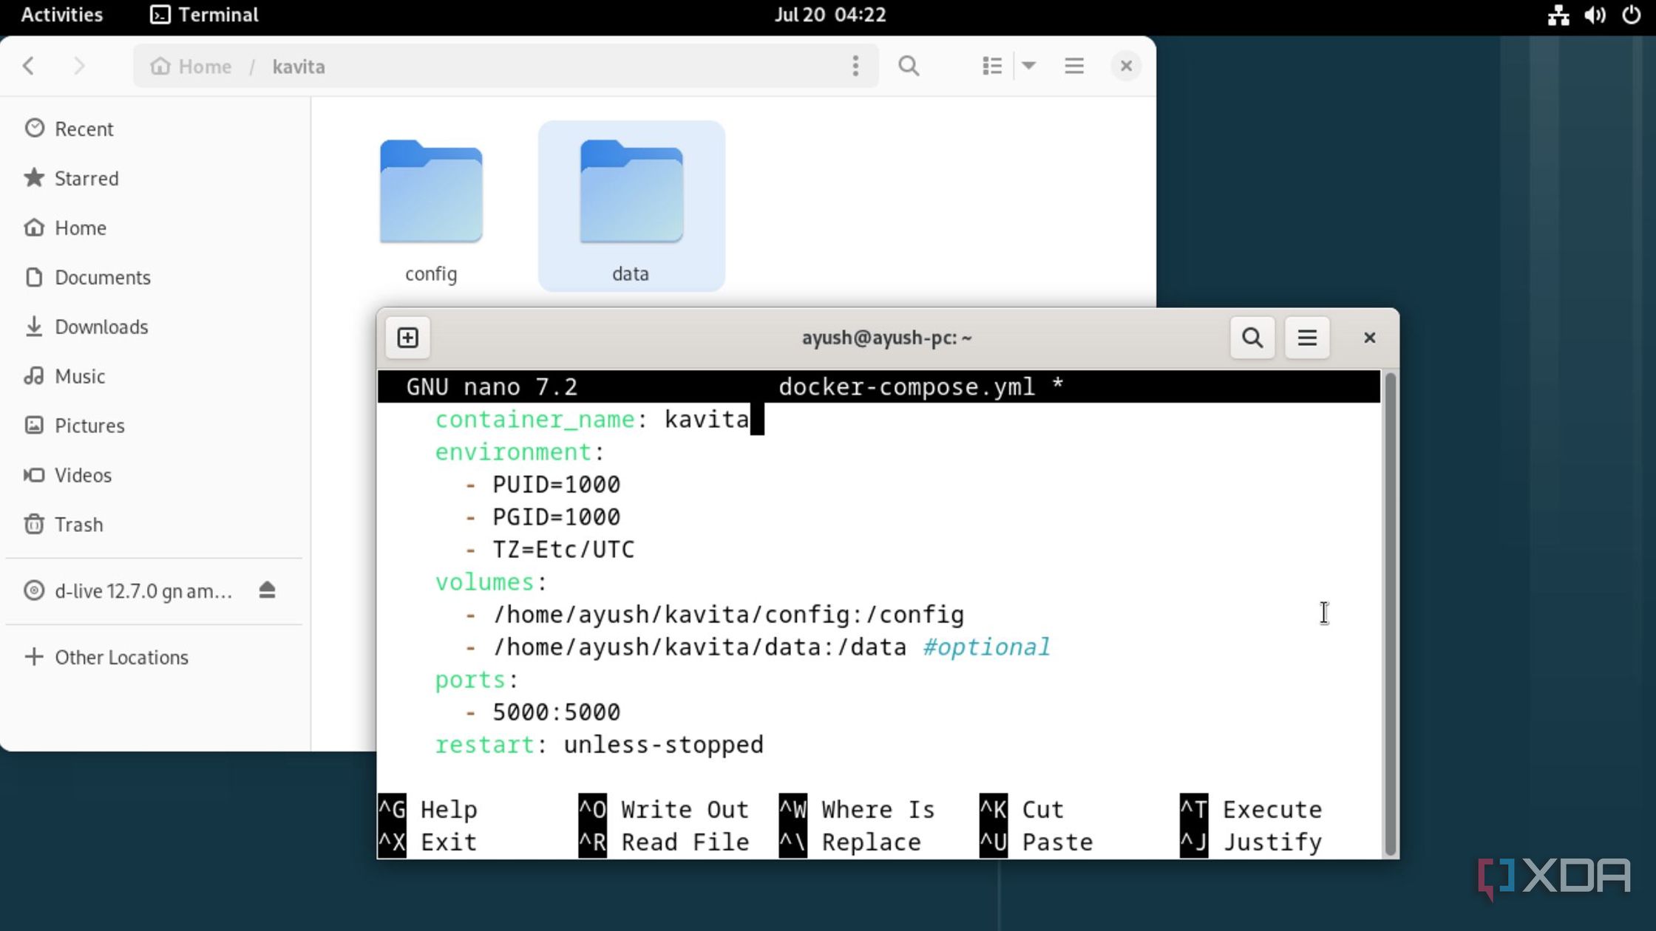The height and width of the screenshot is (931, 1656).
Task: Click the docker-compose.yml title in nano
Action: (x=907, y=386)
